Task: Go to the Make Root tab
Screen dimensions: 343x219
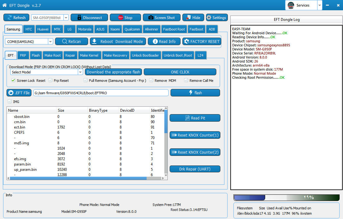Action: click(53, 55)
